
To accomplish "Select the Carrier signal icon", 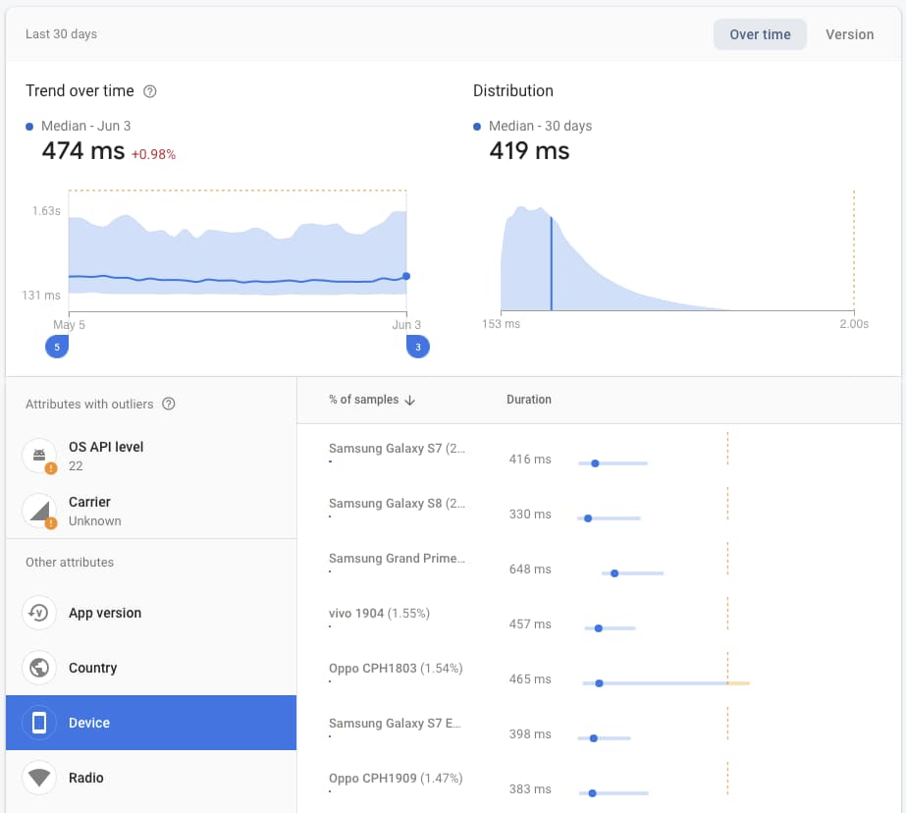I will pos(39,511).
